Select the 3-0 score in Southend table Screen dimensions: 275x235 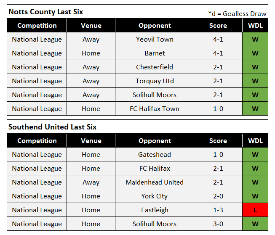pos(218,224)
